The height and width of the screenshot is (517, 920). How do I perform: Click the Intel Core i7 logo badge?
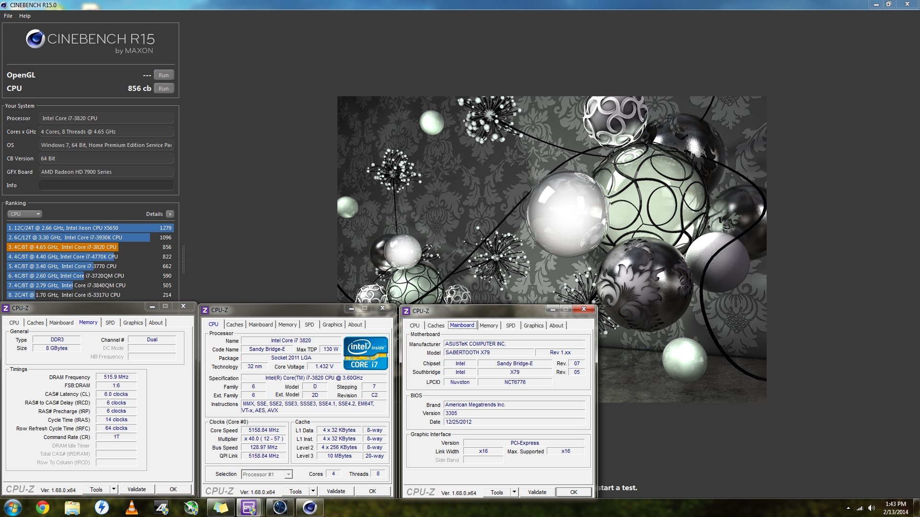[366, 353]
